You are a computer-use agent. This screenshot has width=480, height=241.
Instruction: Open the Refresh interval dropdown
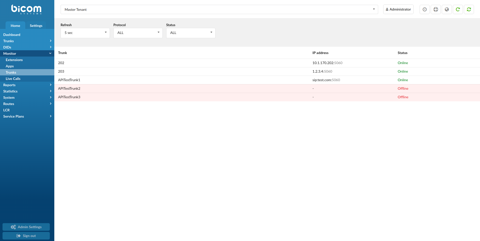[85, 33]
